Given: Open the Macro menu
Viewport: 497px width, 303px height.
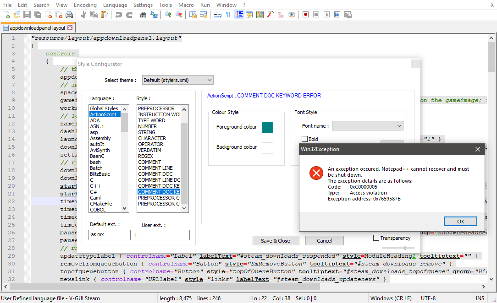Looking at the screenshot, I should point(186,5).
